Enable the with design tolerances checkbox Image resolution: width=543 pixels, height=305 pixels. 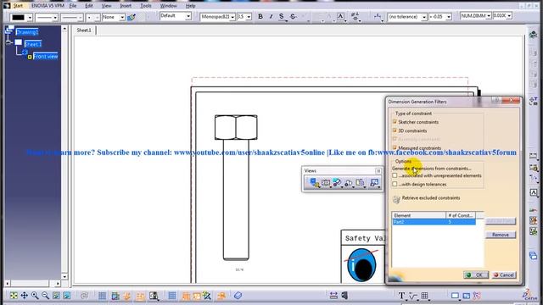[x=395, y=184]
